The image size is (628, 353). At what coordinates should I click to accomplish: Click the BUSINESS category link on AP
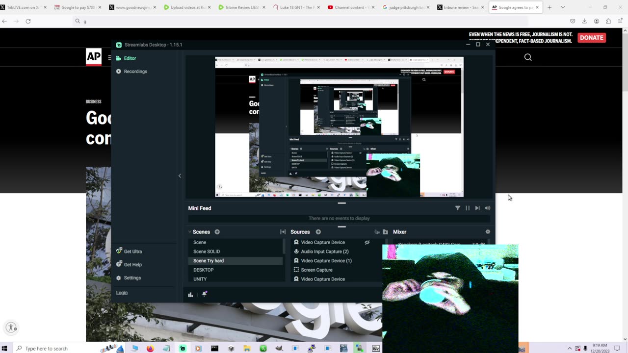pos(93,101)
